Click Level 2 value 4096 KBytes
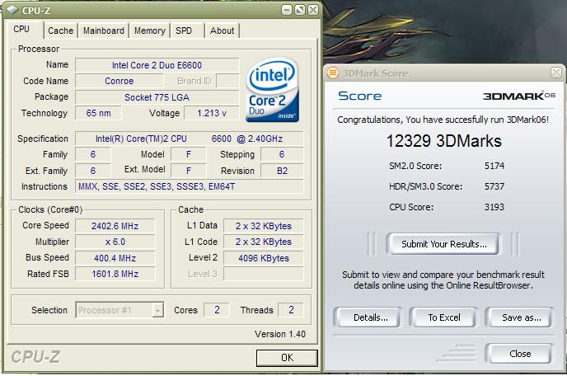The height and width of the screenshot is (376, 567). pyautogui.click(x=263, y=258)
